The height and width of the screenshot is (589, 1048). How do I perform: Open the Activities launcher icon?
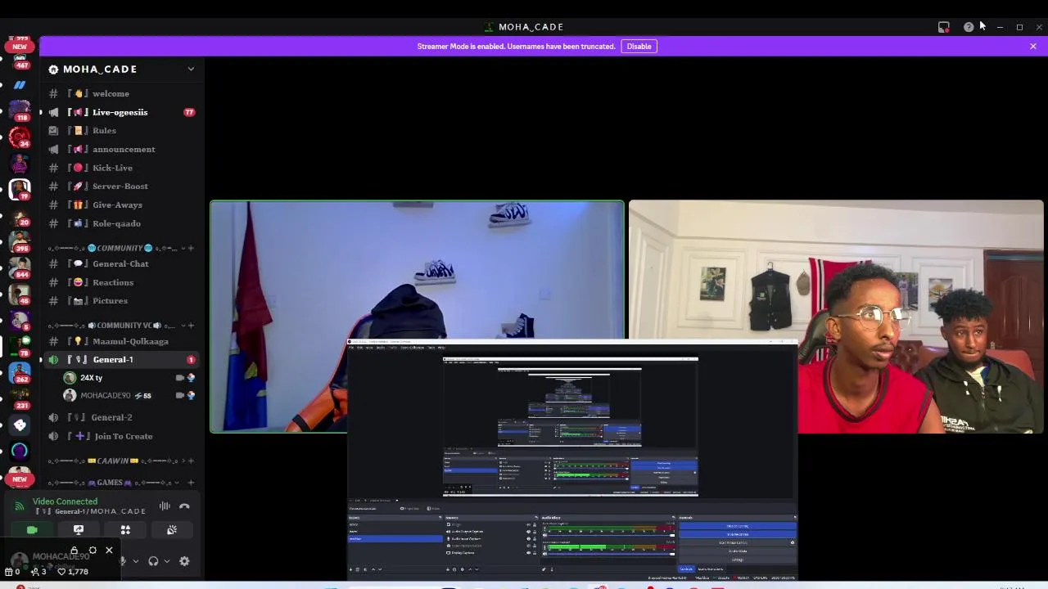click(x=125, y=530)
